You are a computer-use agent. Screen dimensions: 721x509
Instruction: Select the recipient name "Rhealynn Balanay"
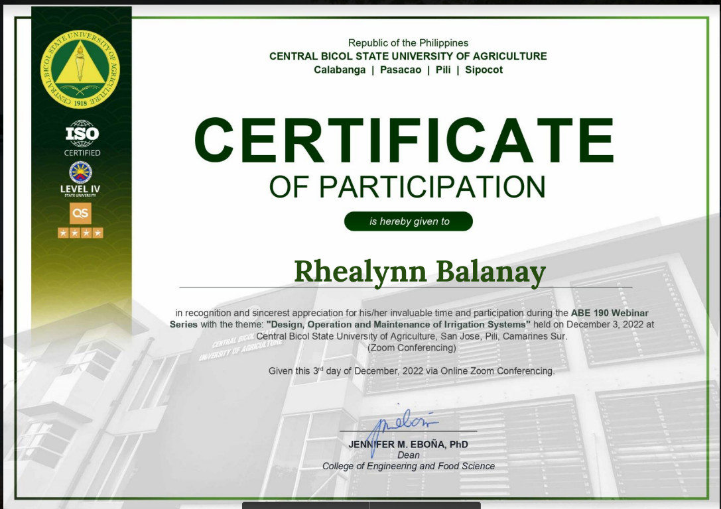click(x=420, y=272)
